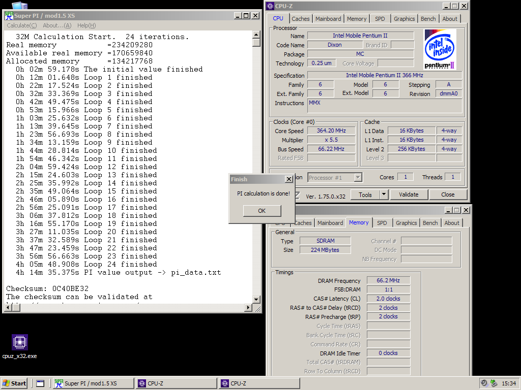The width and height of the screenshot is (521, 390).
Task: Switch to the About tab in top CPU-Z
Action: tap(450, 19)
